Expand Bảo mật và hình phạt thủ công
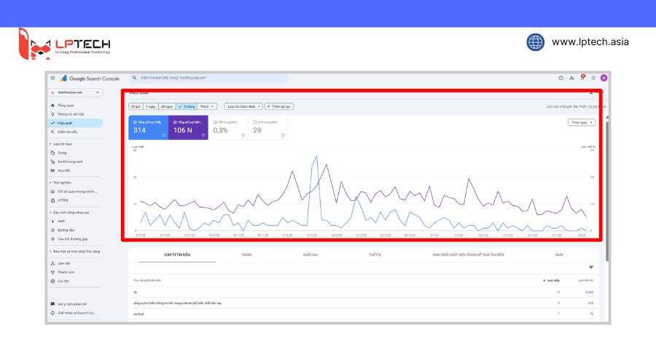This screenshot has width=656, height=364. 74,252
